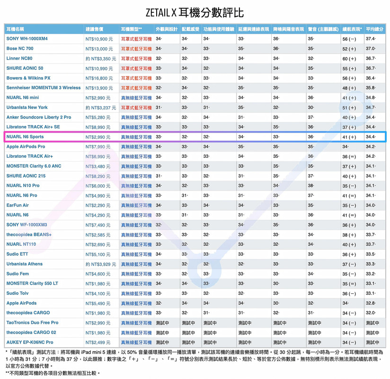
Task: Open AUKEY EP-K06NC Pro link
Action: point(30,342)
